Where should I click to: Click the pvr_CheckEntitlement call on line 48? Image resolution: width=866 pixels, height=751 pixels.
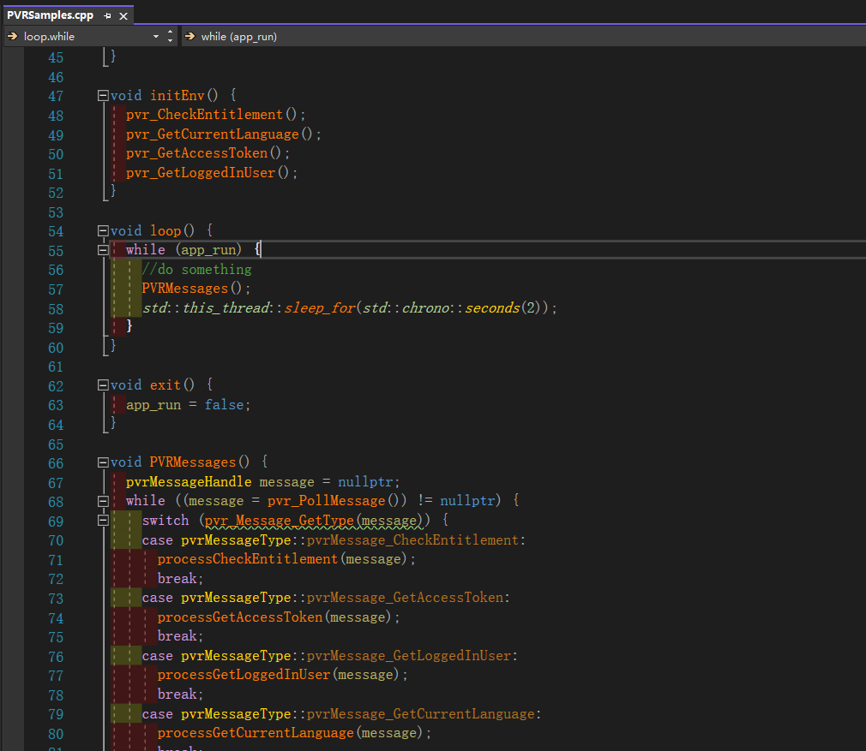point(204,114)
